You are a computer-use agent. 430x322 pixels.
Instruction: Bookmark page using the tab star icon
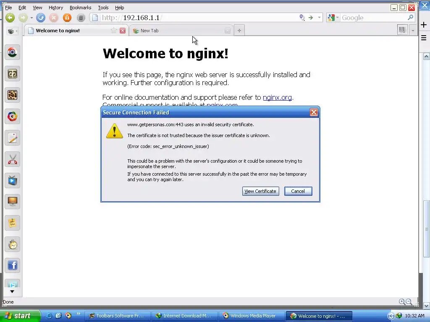(113, 31)
